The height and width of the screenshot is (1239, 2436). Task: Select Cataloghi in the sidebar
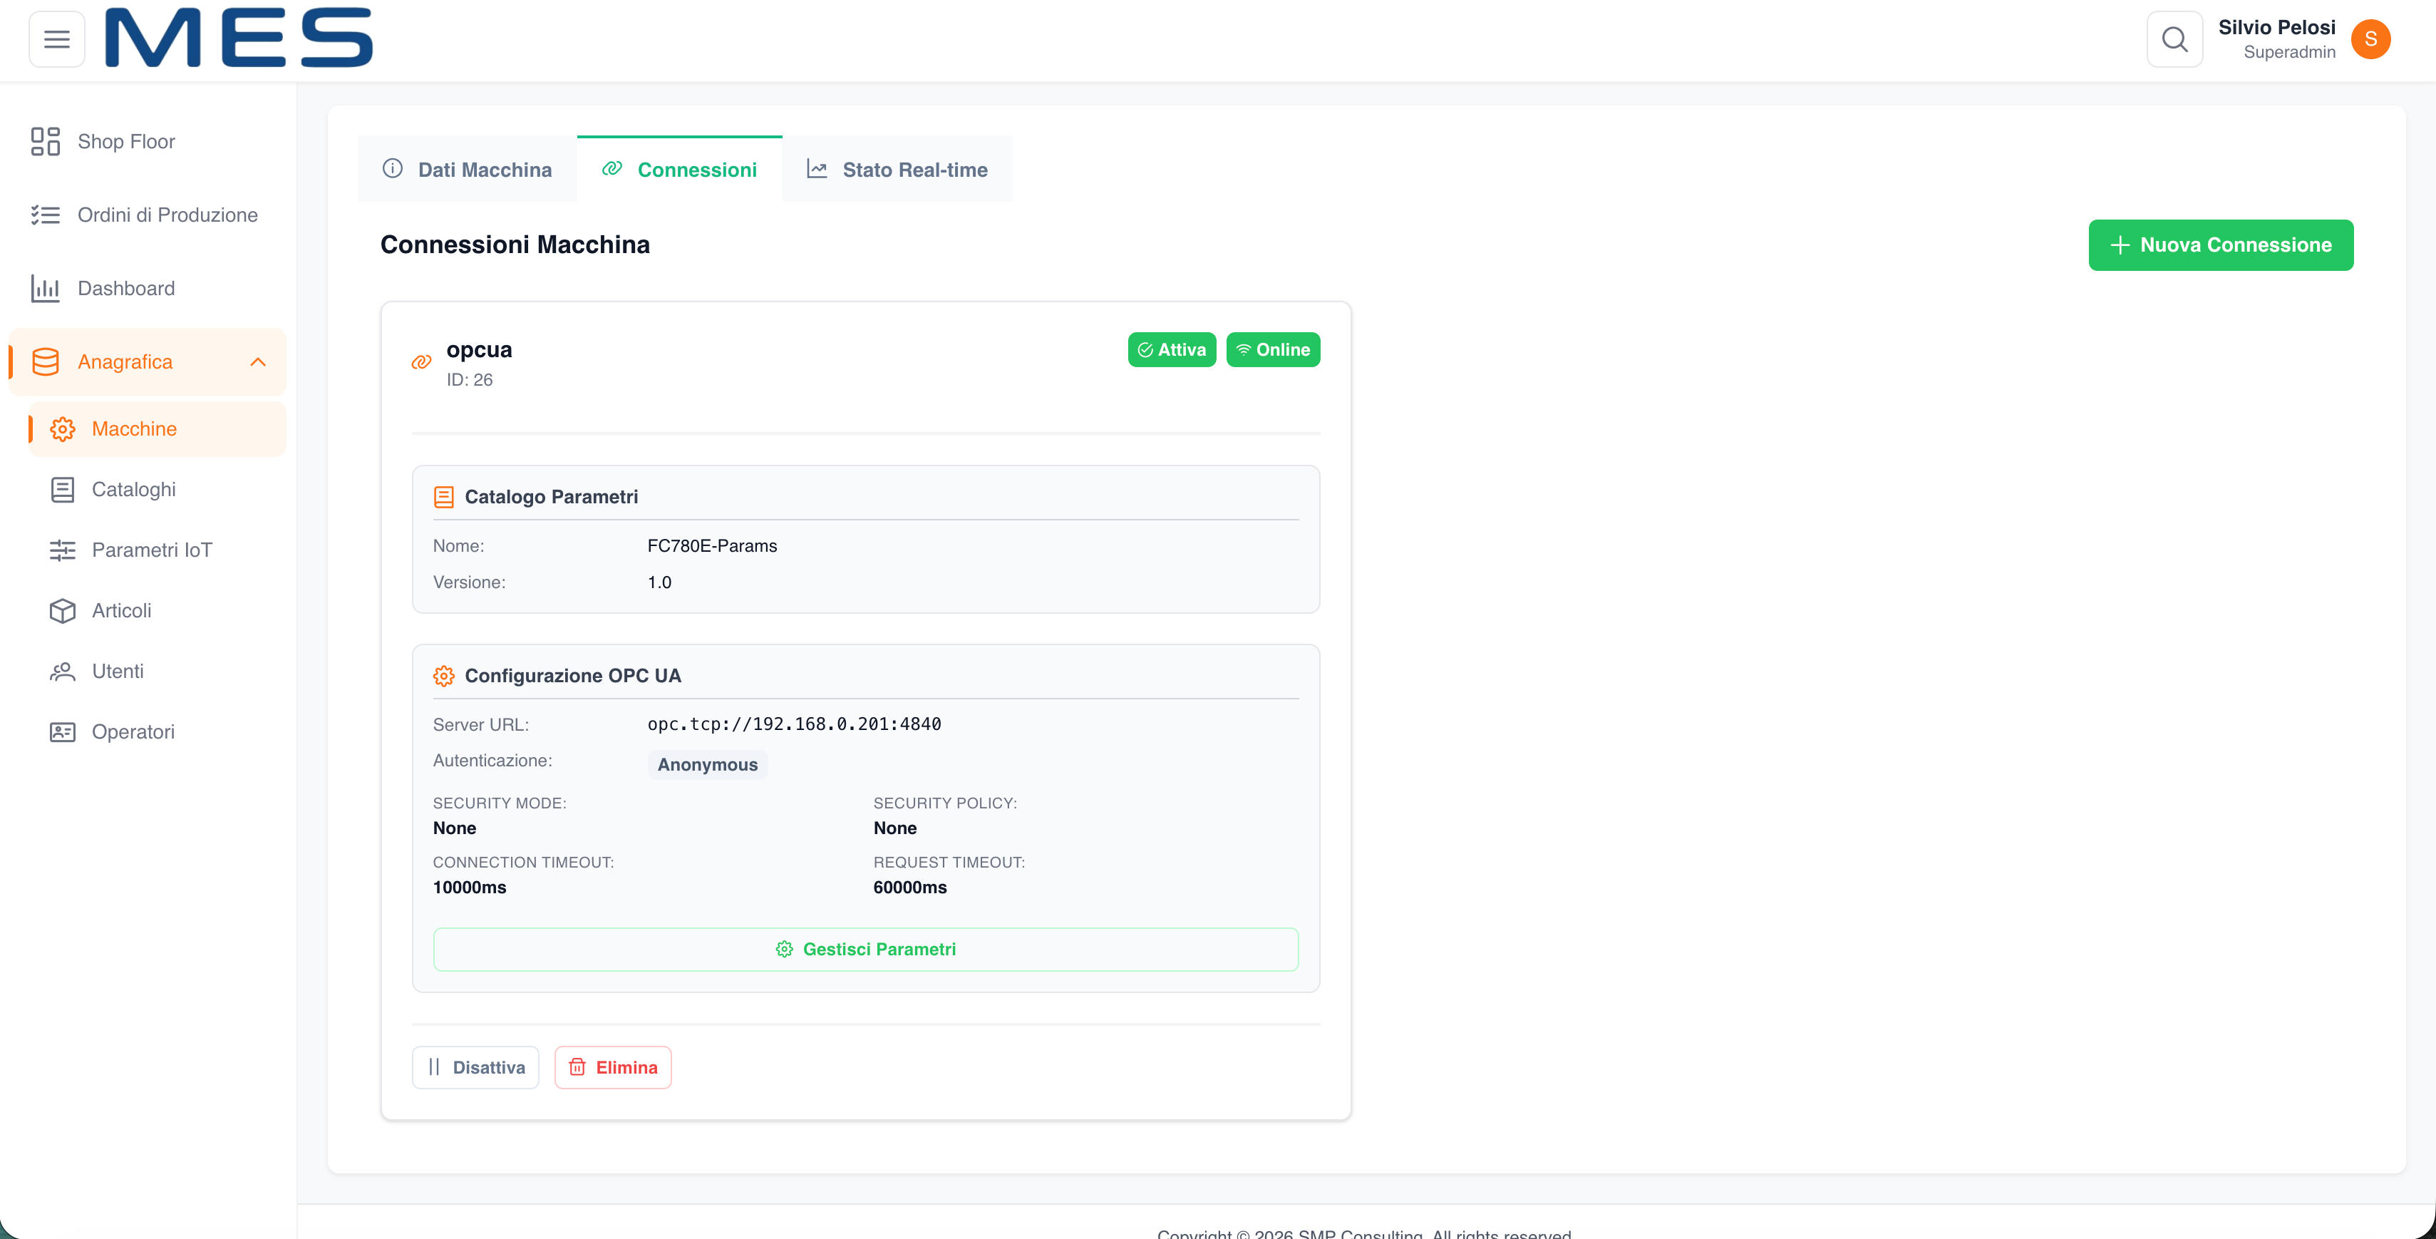pyautogui.click(x=157, y=490)
